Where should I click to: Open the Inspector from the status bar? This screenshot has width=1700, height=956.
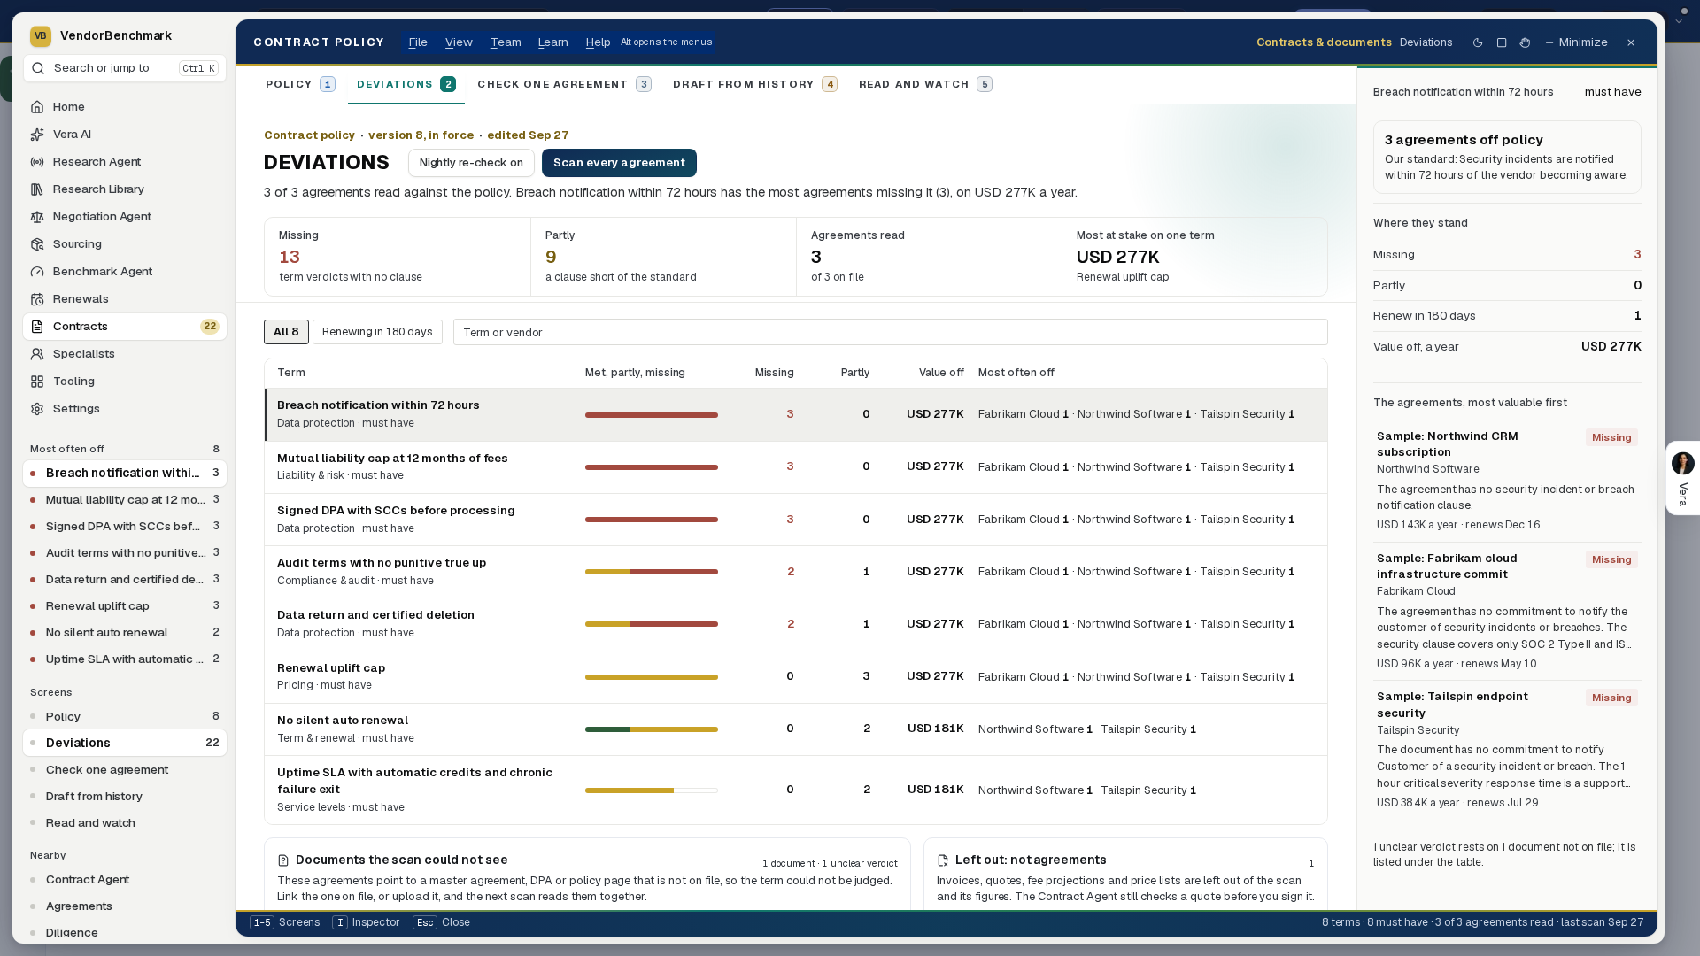click(366, 922)
